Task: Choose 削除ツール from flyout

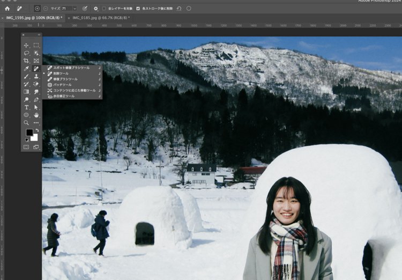Action: point(72,73)
